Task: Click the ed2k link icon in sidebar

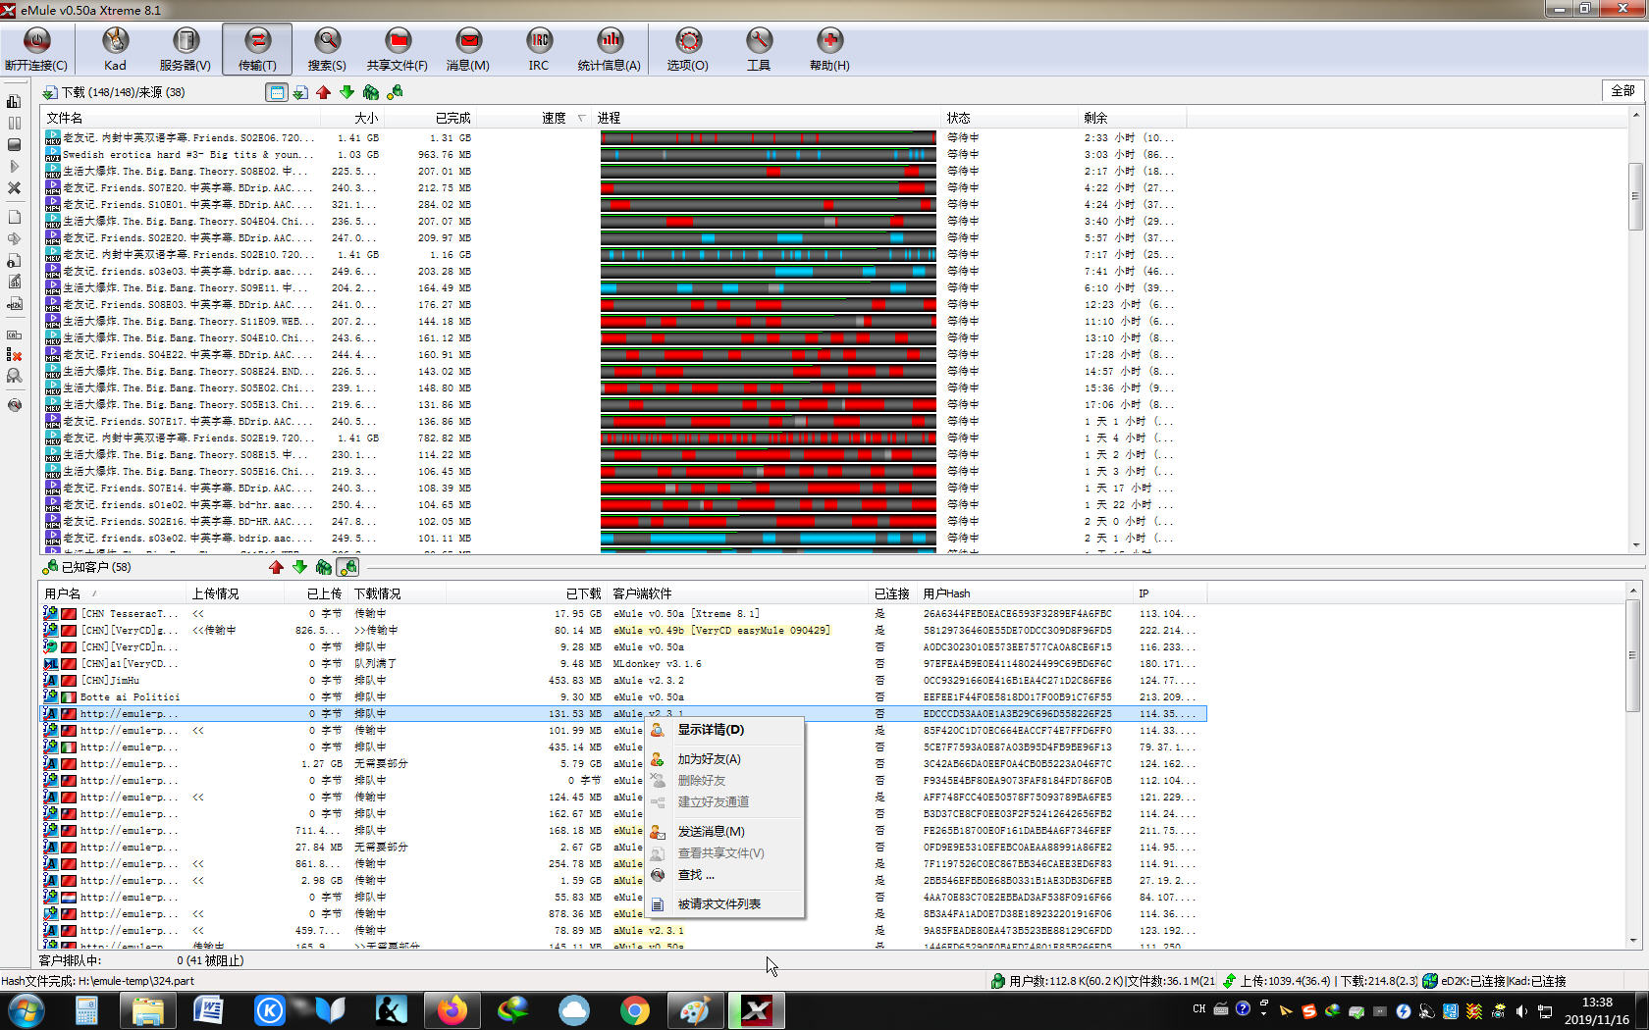Action: pos(14,304)
